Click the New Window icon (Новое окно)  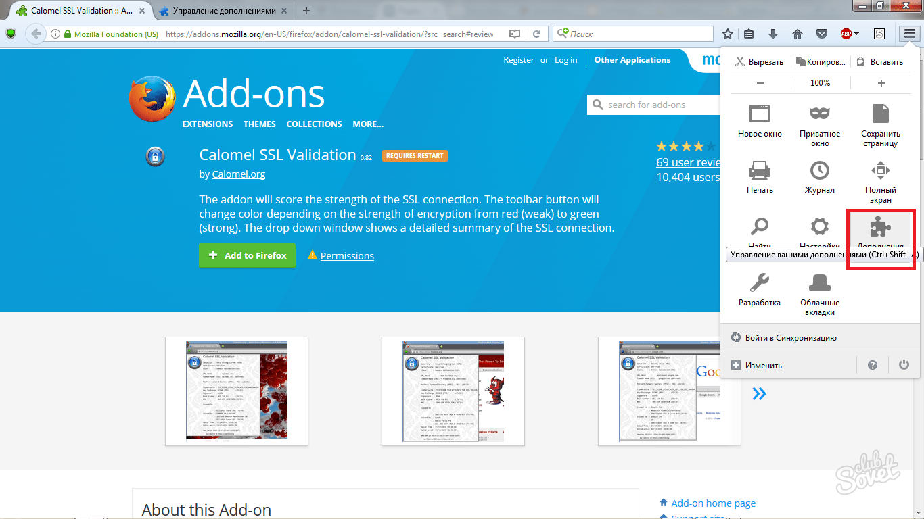click(760, 114)
